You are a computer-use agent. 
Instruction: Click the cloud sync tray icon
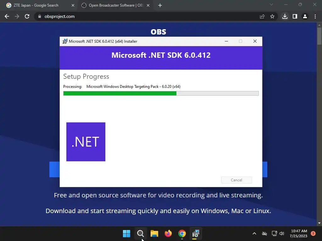tap(264, 233)
